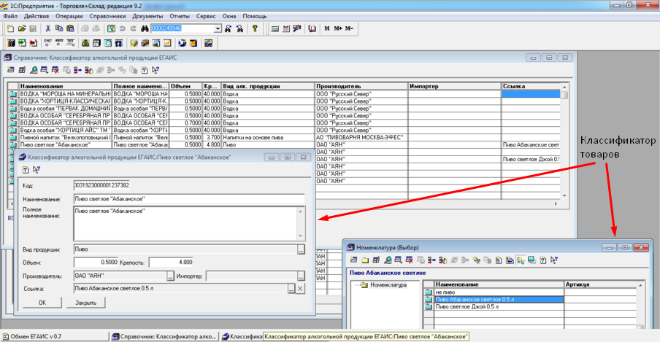Screen dimensions: 660x342
Task: Click the Cut scissors icon in main toolbar
Action: (48, 28)
